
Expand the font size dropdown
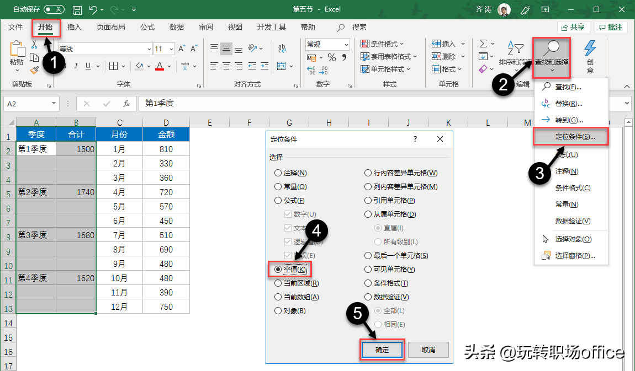pos(171,49)
